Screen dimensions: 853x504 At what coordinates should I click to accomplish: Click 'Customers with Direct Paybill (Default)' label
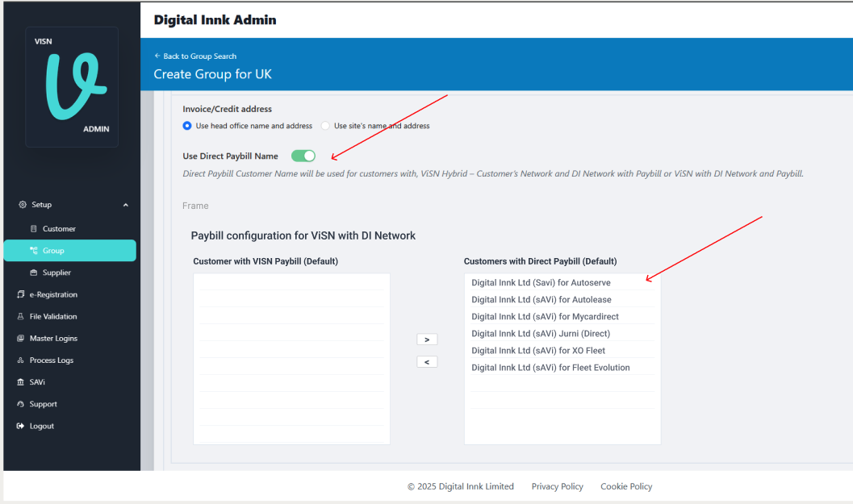(x=540, y=261)
